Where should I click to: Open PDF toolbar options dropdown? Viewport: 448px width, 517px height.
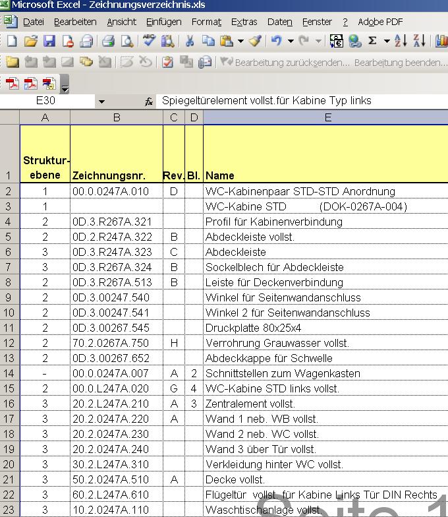point(65,84)
